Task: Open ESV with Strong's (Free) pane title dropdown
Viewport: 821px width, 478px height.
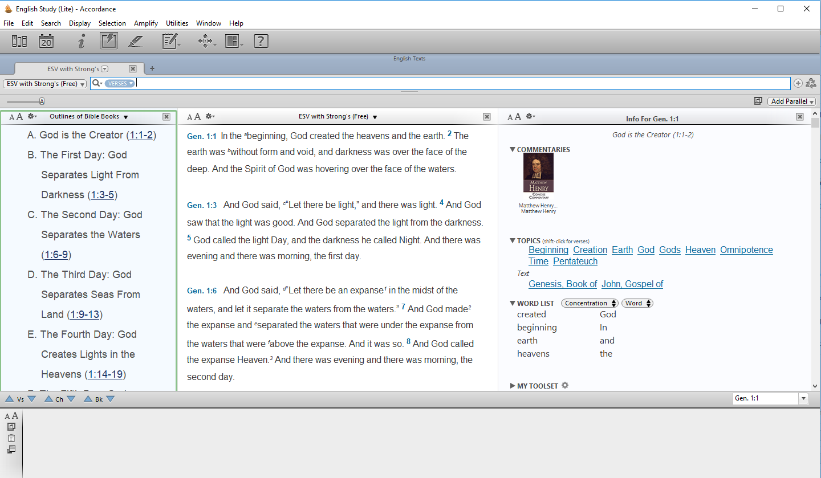Action: pyautogui.click(x=375, y=117)
